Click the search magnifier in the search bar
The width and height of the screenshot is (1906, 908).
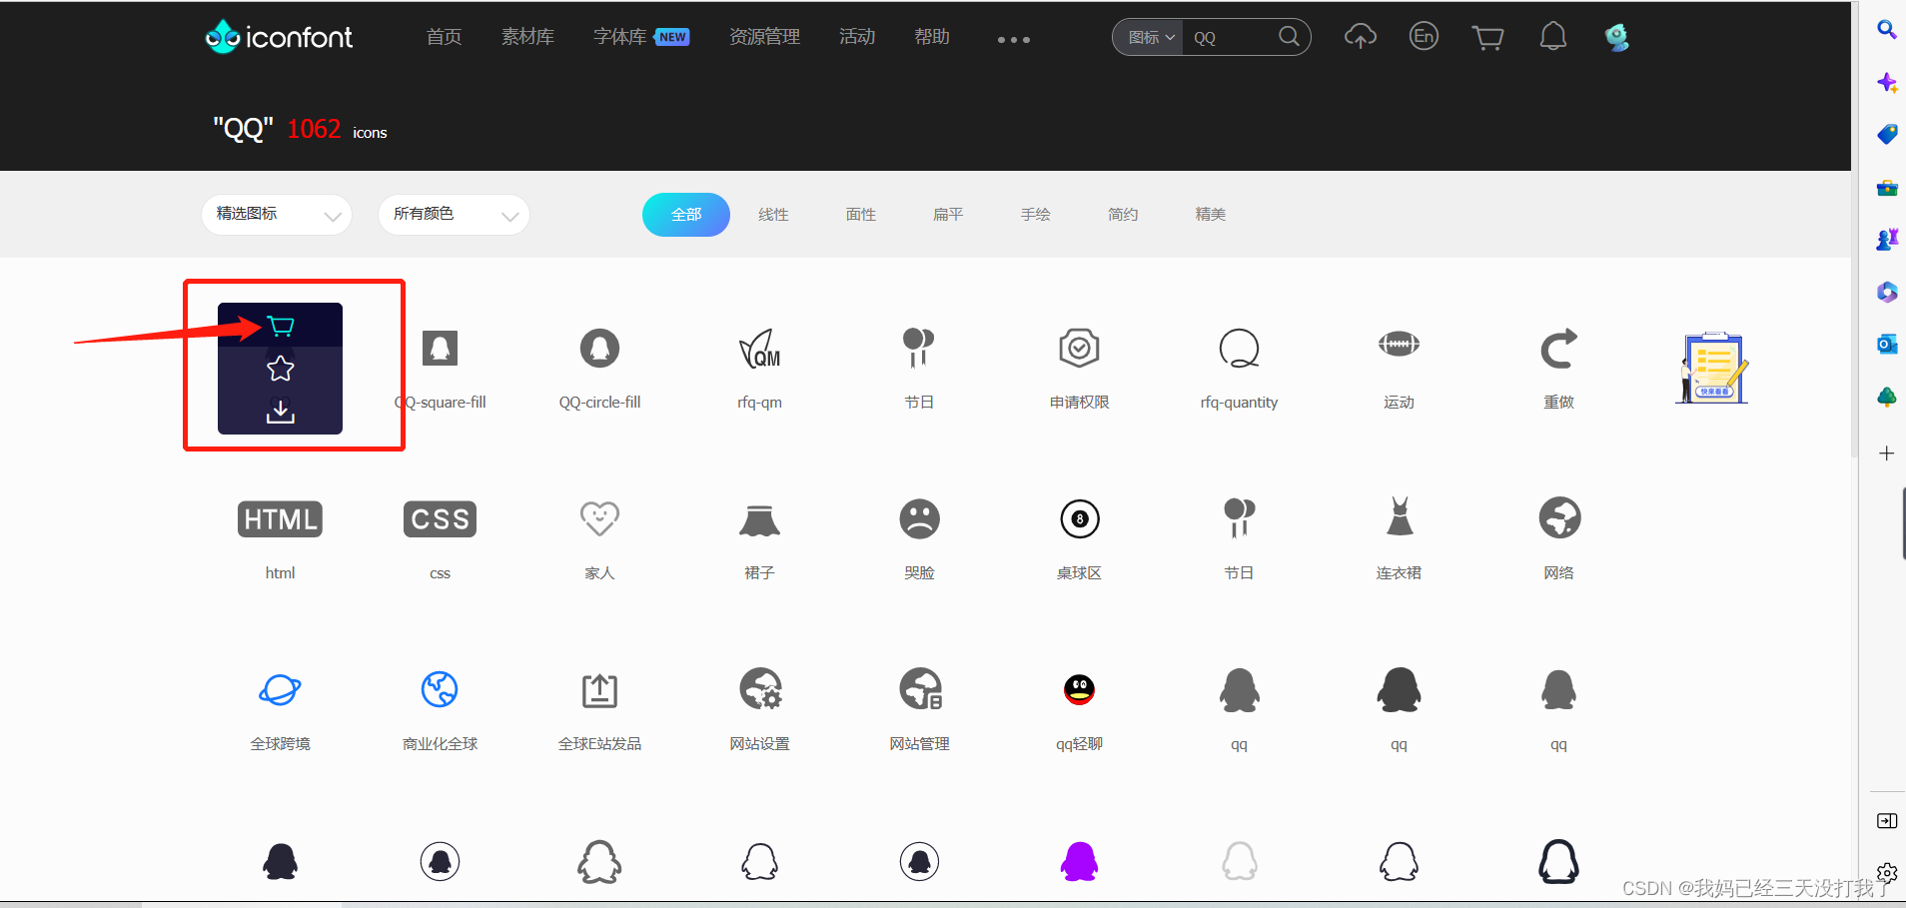(x=1288, y=36)
